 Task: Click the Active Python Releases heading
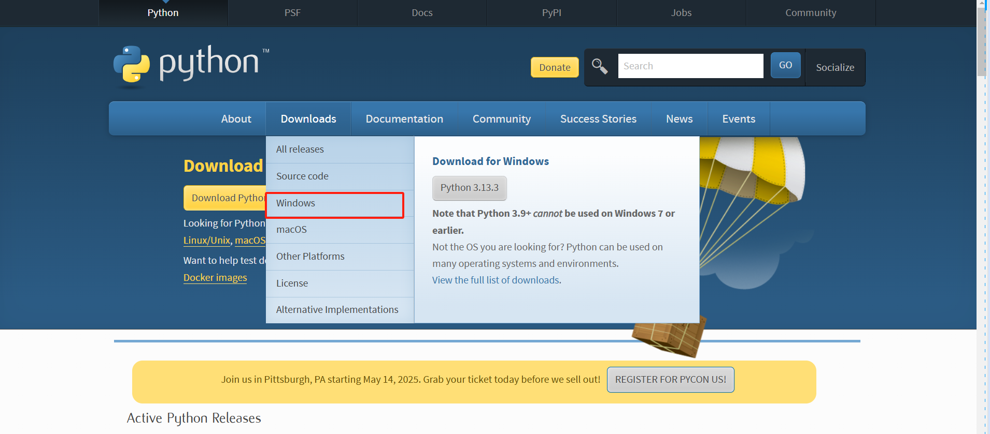point(194,418)
